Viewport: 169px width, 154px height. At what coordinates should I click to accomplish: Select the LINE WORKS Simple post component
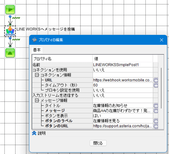pyautogui.click(x=10, y=31)
